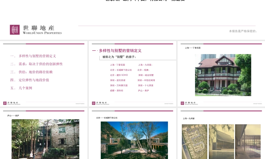Click agenda item 四. 定位弹性与地段价值
Viewport: 265px width, 159px height.
pyautogui.click(x=30, y=80)
